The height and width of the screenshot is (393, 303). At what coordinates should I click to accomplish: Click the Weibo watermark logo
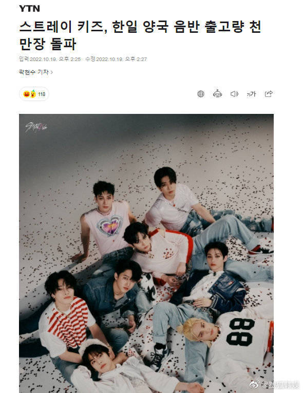[254, 384]
